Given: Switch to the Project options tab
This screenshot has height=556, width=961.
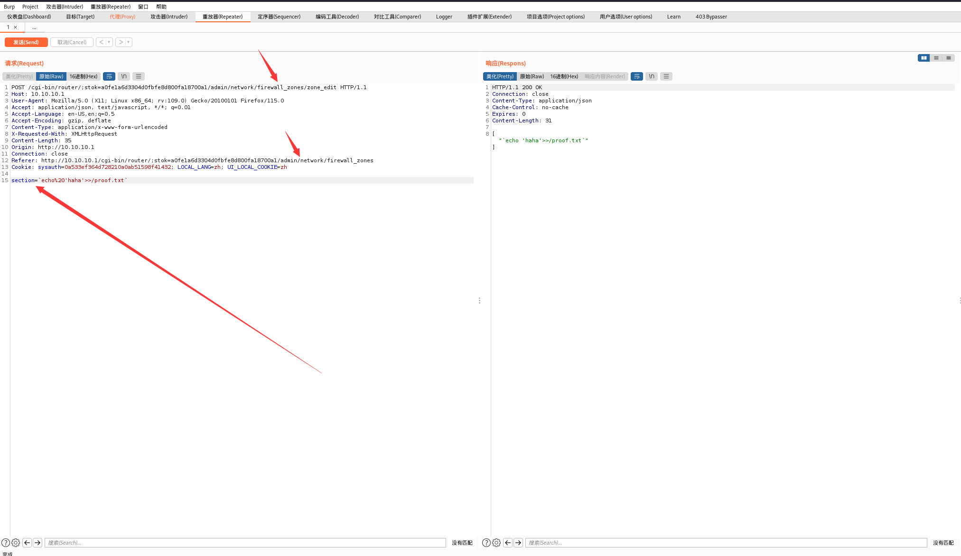Looking at the screenshot, I should click(556, 17).
